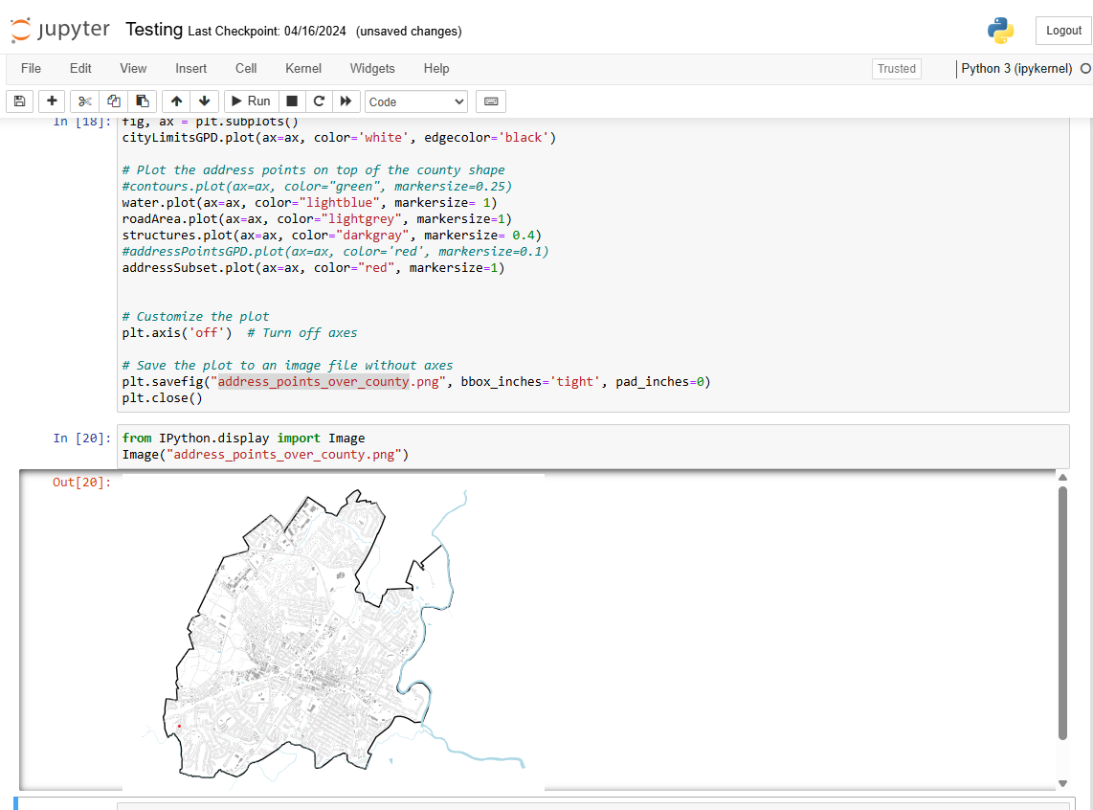Click the (unsaved changes) status text
This screenshot has height=810, width=1093.
point(409,32)
